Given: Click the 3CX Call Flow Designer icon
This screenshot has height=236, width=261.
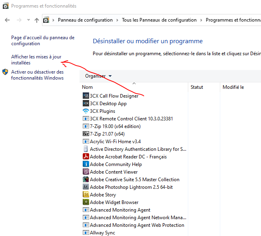Looking at the screenshot, I should coord(86,96).
